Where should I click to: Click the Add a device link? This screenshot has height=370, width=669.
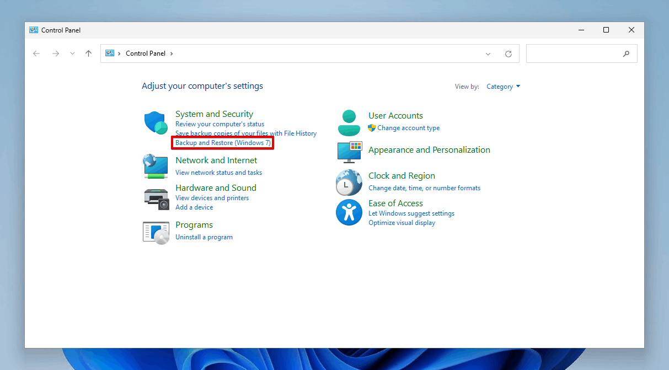[194, 207]
